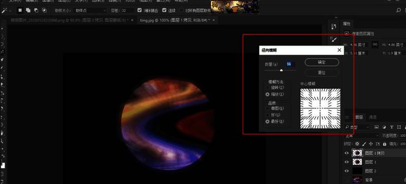Viewport: 406px width, 184px height.
Task: Select the Add to selection mode icon
Action: pyautogui.click(x=28, y=10)
